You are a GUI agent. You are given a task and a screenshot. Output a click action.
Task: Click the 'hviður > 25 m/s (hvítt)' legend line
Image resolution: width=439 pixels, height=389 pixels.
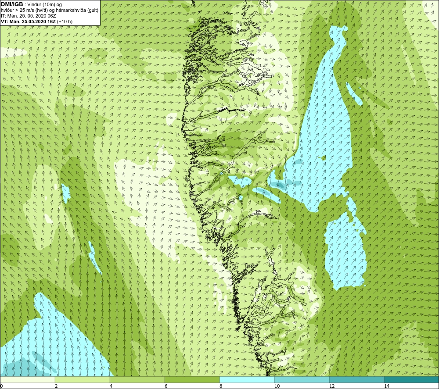[x=50, y=11]
